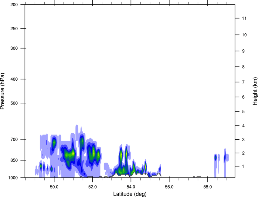Pick the 1 km height label
Image resolution: width=258 pixels, height=197 pixels.
coord(243,166)
